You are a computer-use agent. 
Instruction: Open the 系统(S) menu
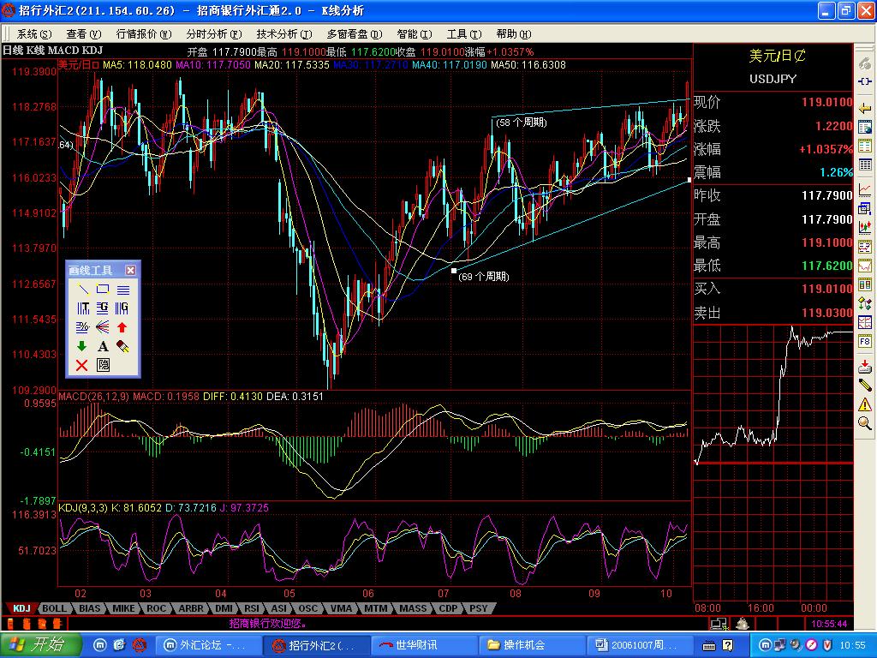(x=33, y=33)
